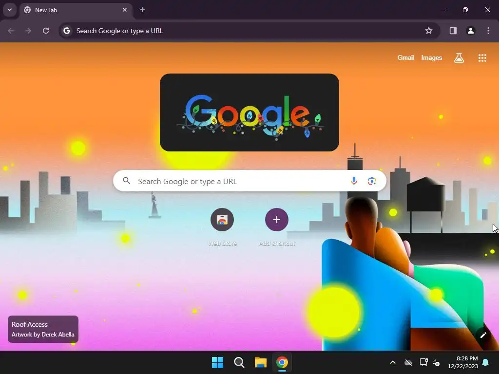
Task: Close the New Tab tab
Action: (125, 10)
